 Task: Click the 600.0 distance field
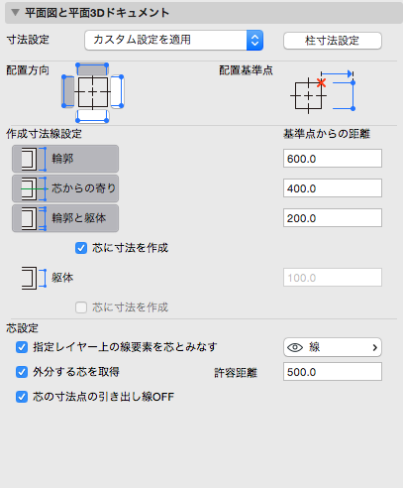333,159
